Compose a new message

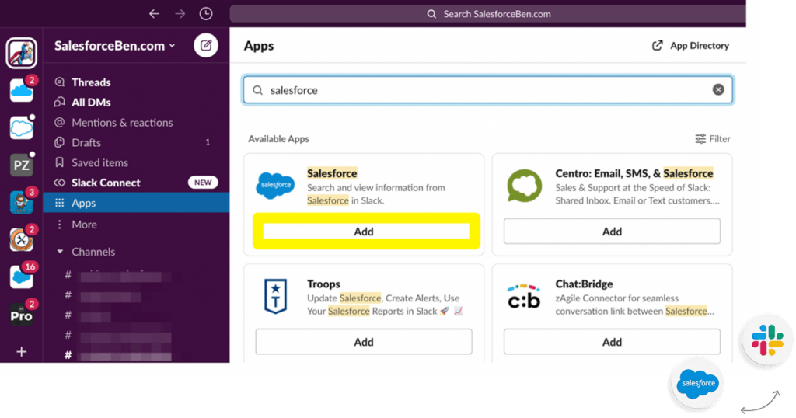(x=205, y=45)
